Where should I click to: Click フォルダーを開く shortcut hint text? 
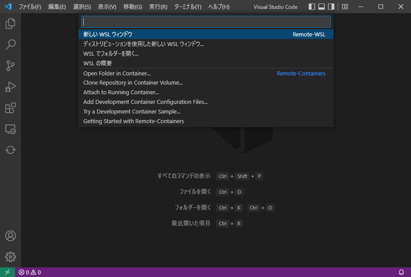point(193,207)
